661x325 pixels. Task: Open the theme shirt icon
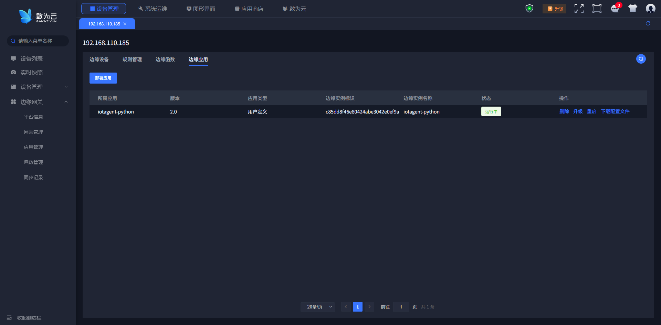click(x=632, y=9)
